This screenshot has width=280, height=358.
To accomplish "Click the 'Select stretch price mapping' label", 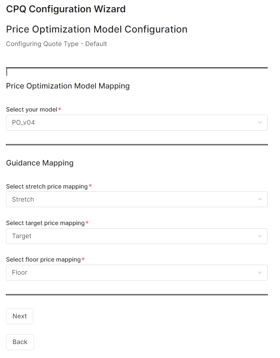I will click(x=47, y=186).
